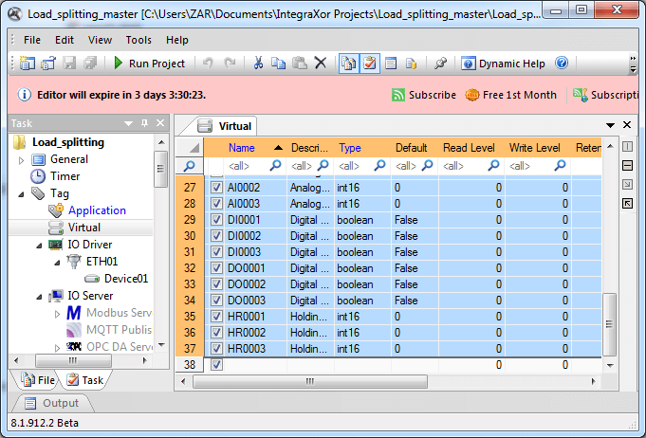
Task: Open the Help menu
Action: tap(177, 40)
